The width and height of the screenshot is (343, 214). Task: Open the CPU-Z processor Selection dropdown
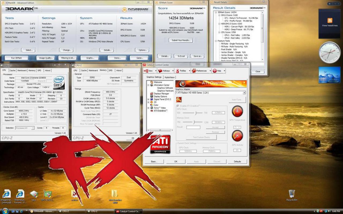tap(25, 128)
